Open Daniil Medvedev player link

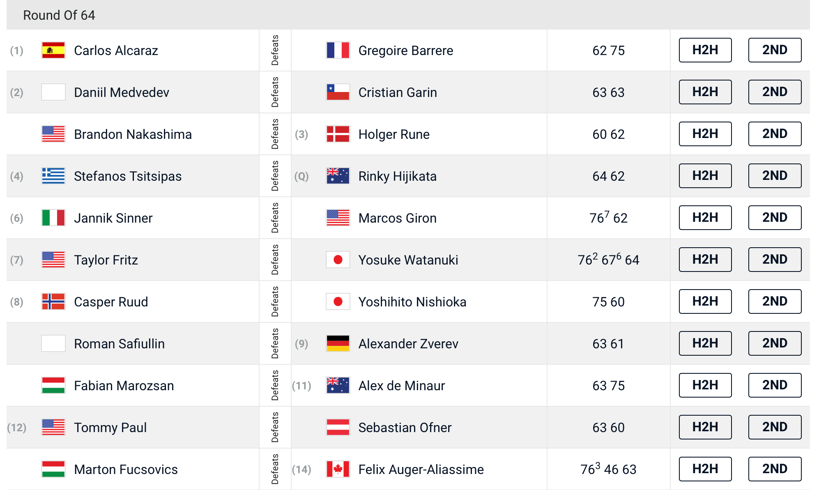[122, 92]
